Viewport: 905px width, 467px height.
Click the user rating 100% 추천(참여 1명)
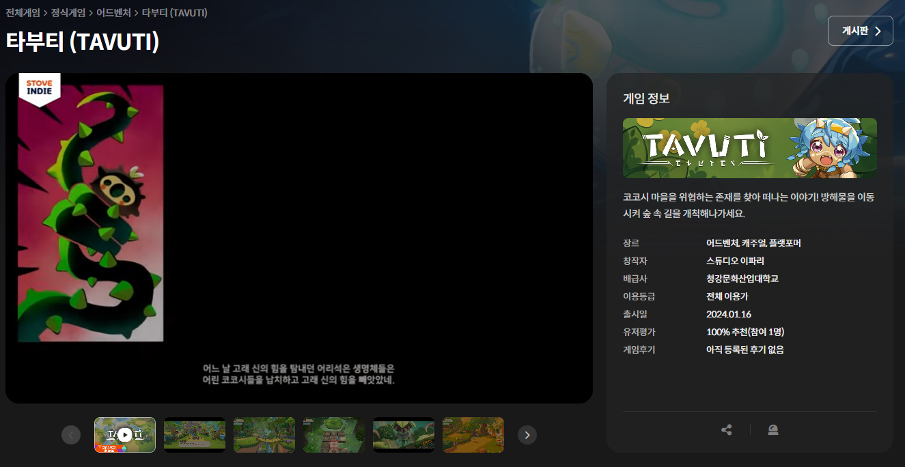[x=745, y=332]
